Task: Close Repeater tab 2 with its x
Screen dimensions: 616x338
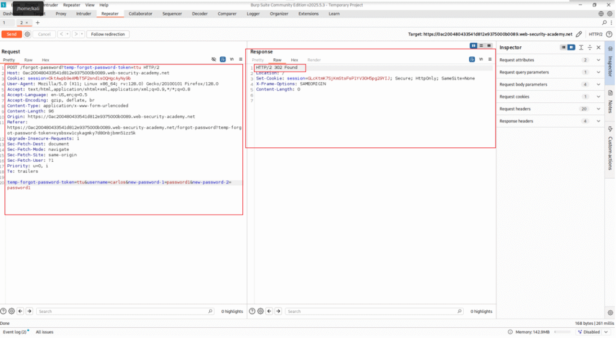Action: point(26,23)
